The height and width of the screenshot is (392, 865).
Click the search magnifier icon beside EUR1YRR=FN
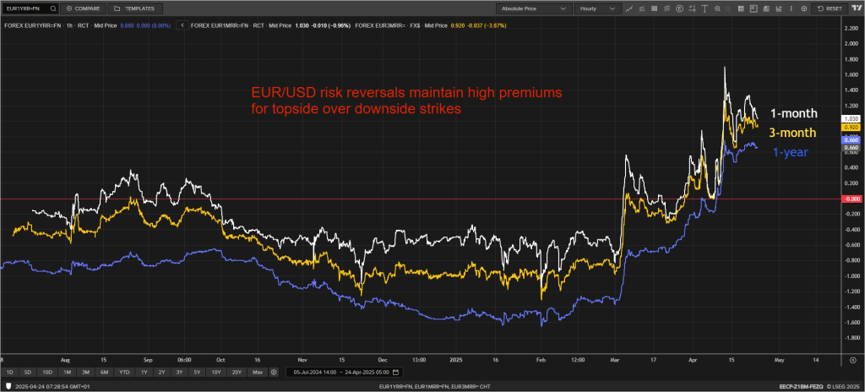pyautogui.click(x=53, y=8)
